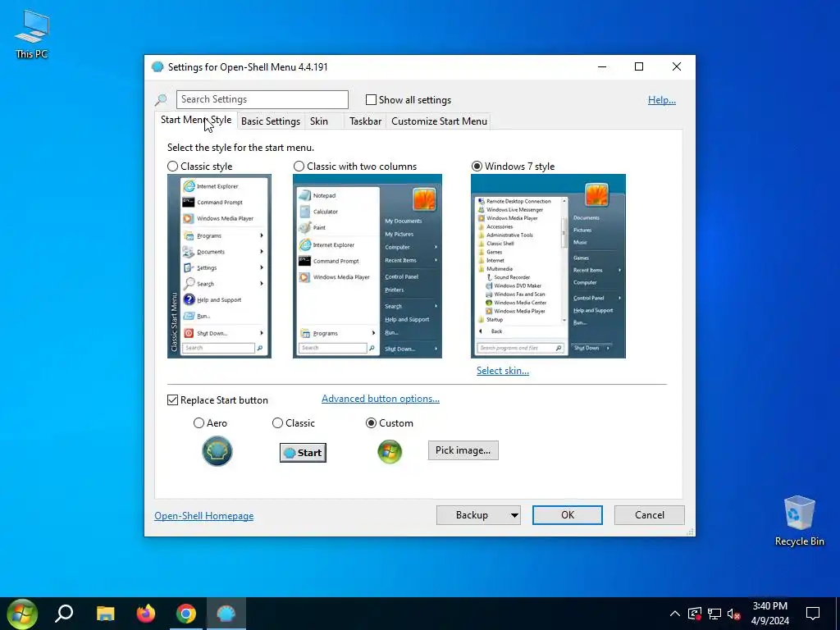Open the Taskbar tab
The height and width of the screenshot is (630, 840).
[x=365, y=121]
